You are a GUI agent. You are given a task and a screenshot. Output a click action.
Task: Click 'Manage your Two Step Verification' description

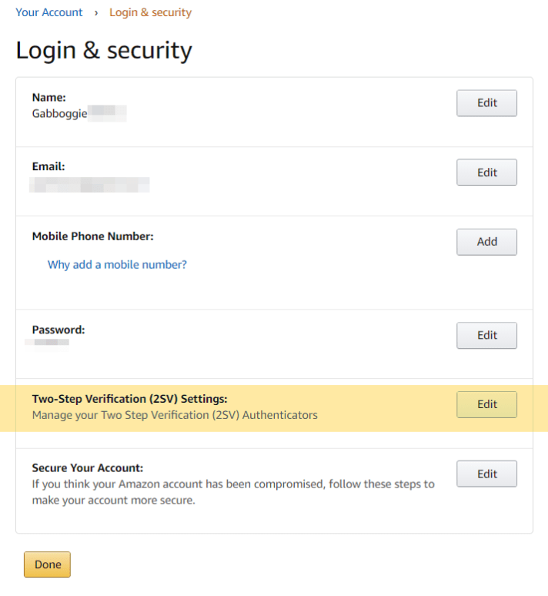click(175, 415)
